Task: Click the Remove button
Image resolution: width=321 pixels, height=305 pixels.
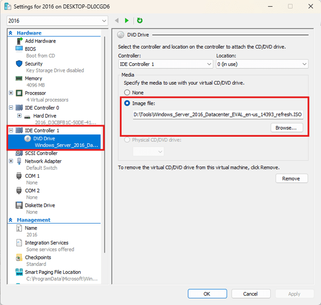Action: [291, 179]
